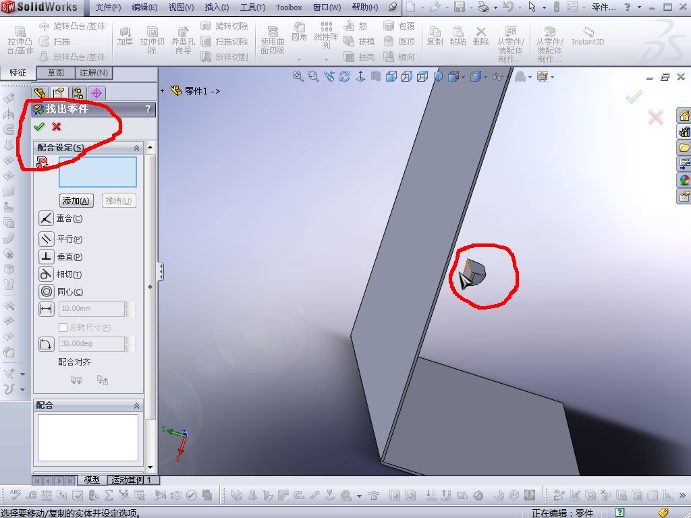Confirm with the green OK checkmark in panel
This screenshot has width=691, height=518.
click(39, 127)
